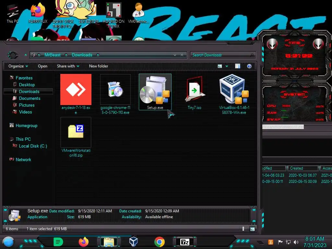The height and width of the screenshot is (249, 332).
Task: Click the '1 item selected 619 MB' status text
Action: (x=47, y=229)
